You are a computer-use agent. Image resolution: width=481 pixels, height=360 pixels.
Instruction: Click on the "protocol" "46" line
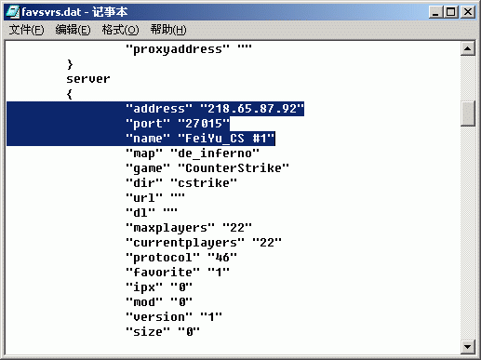tap(181, 258)
